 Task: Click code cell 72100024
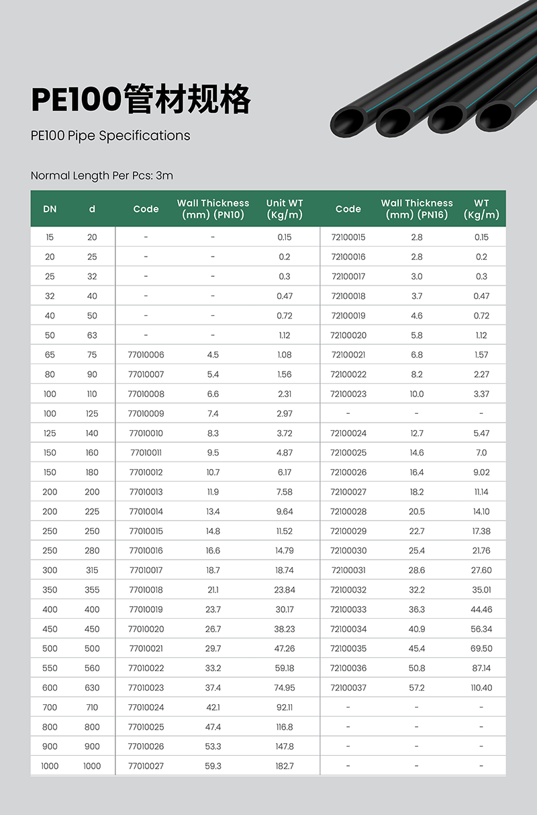(x=348, y=433)
